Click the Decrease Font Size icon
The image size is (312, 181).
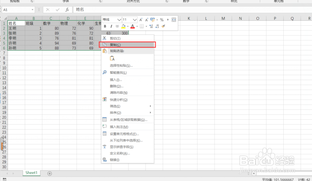click(x=146, y=19)
